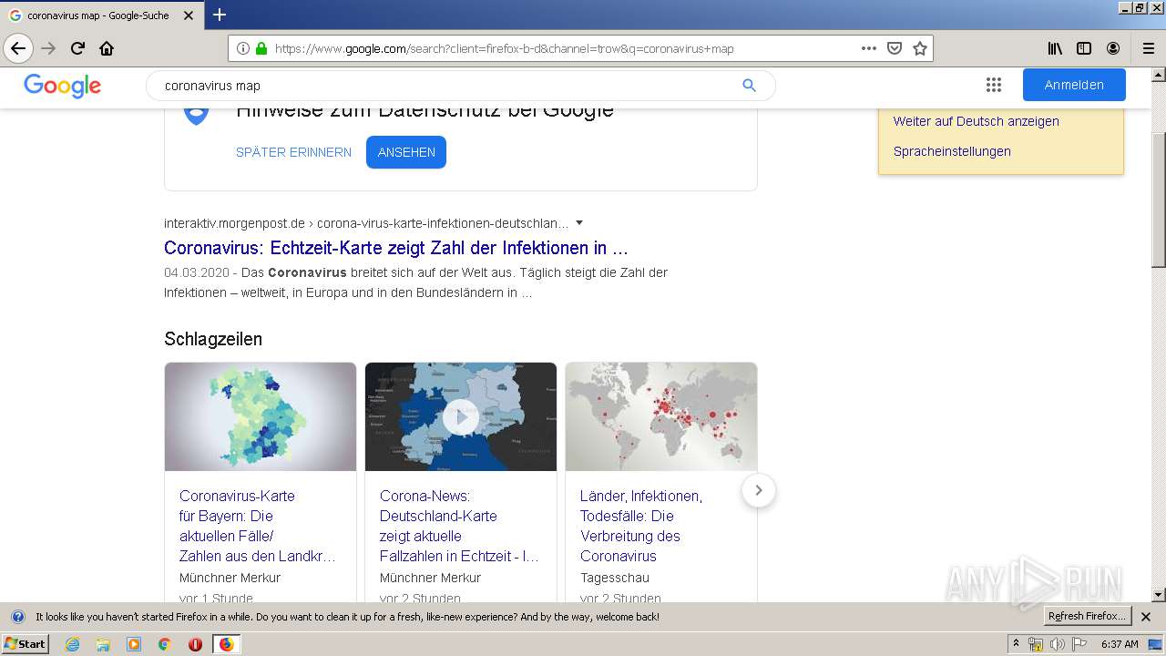Expand the morgenpost.de result options arrow
Screen dimensions: 1166x656
tap(579, 223)
